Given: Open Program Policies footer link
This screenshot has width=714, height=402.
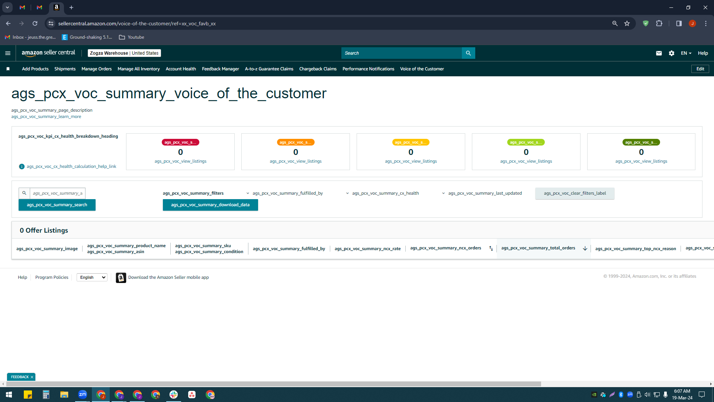Looking at the screenshot, I should [x=52, y=278].
